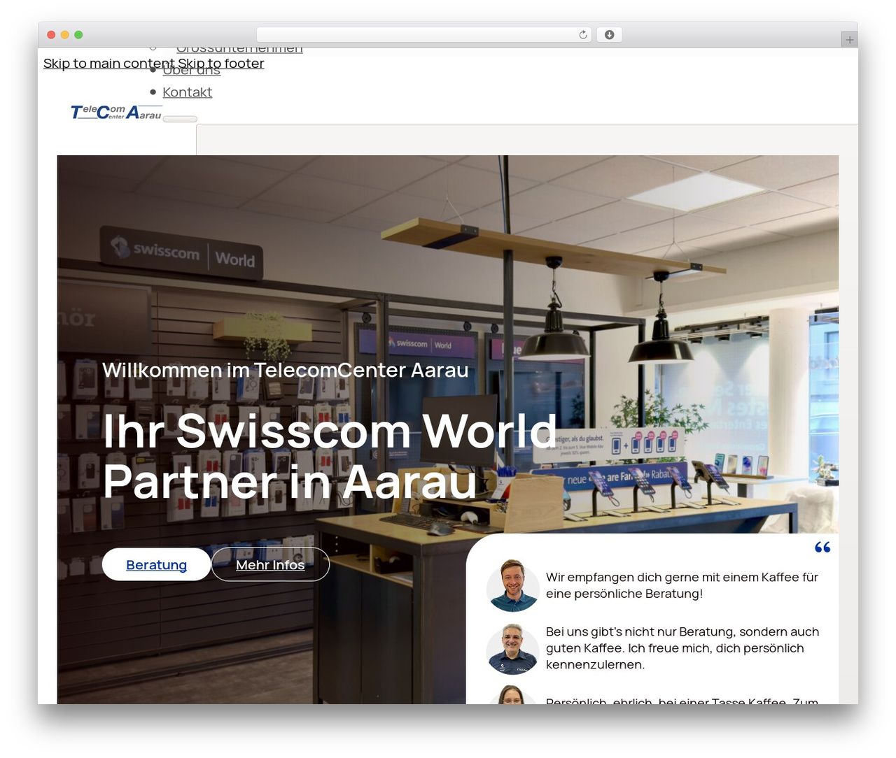Select the first advisor's portrait photo
Viewport: 896px width, 758px height.
pyautogui.click(x=512, y=585)
